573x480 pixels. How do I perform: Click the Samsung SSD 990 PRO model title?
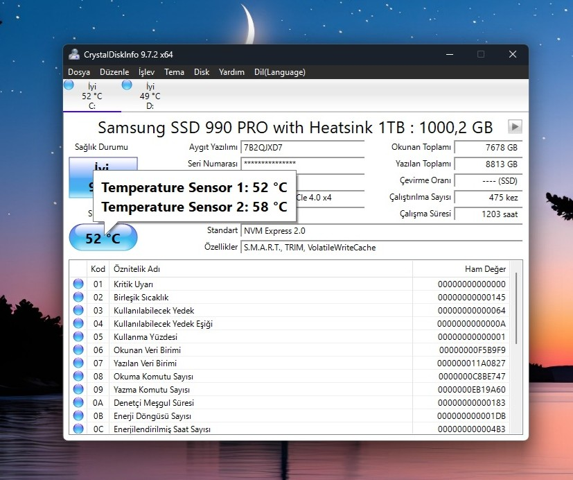(x=295, y=128)
